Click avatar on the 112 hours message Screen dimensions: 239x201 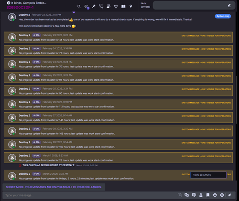tap(12, 104)
